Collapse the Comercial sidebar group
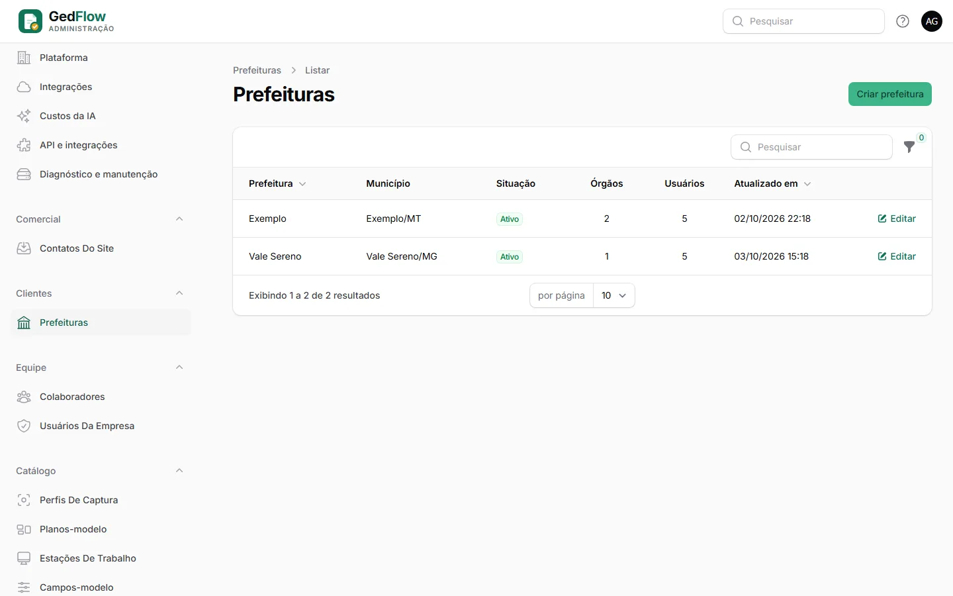953x596 pixels. point(179,219)
